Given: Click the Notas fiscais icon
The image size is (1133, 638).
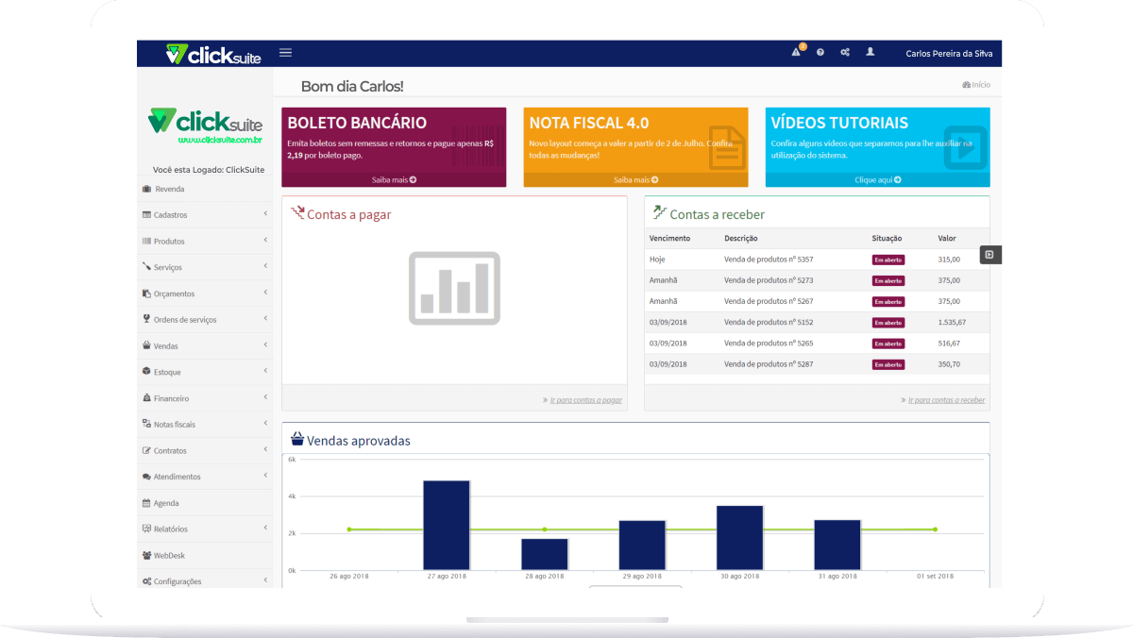Looking at the screenshot, I should 146,424.
